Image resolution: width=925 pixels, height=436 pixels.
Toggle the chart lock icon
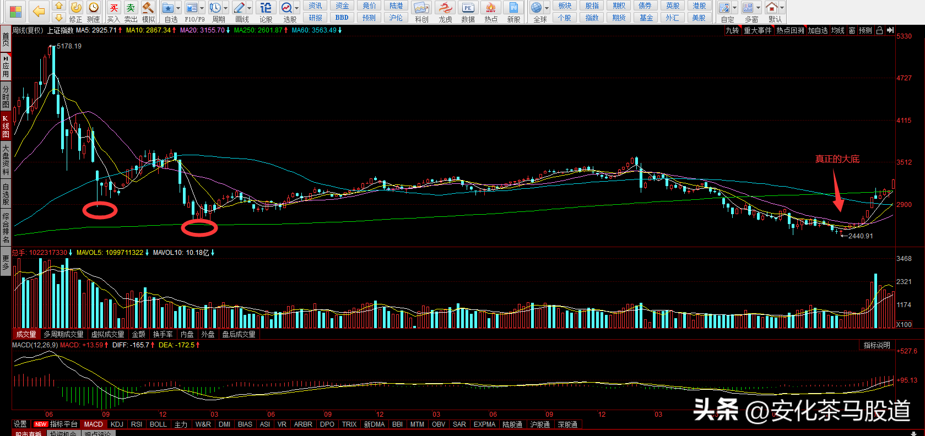pos(879,30)
